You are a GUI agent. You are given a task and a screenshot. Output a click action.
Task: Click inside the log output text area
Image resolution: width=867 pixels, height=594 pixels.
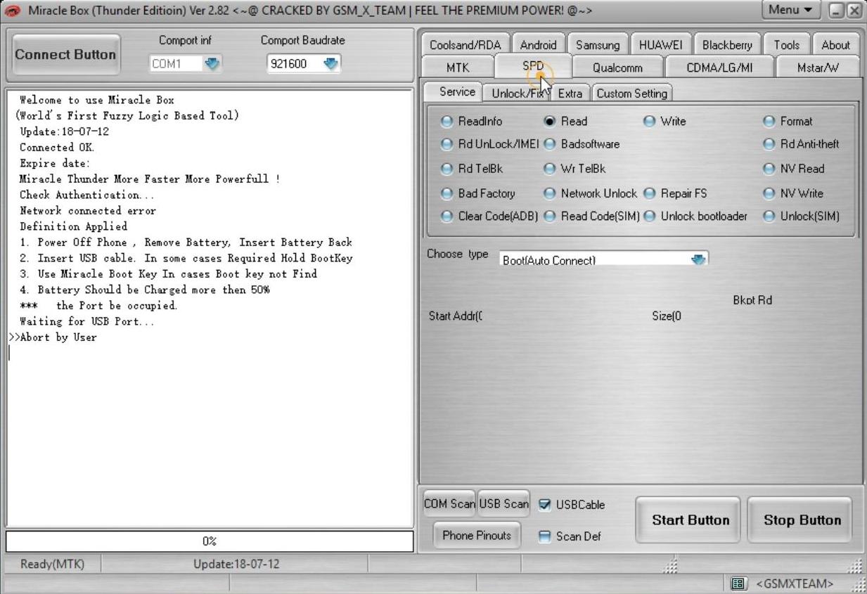(x=210, y=422)
